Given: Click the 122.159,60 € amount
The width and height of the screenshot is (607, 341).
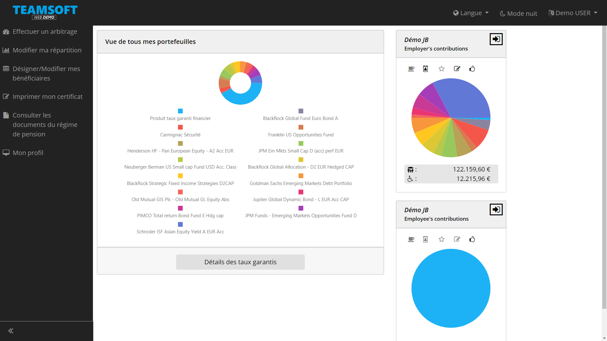Looking at the screenshot, I should coord(471,170).
